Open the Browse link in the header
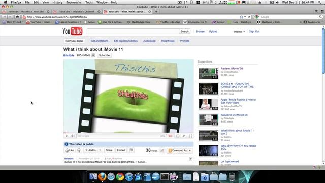 point(200,31)
